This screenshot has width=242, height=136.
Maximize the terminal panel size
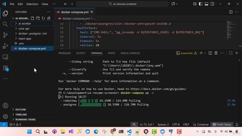pyautogui.click(x=231, y=53)
